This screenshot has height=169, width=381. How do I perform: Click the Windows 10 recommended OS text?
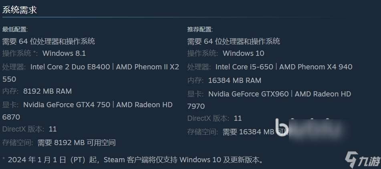click(x=244, y=53)
